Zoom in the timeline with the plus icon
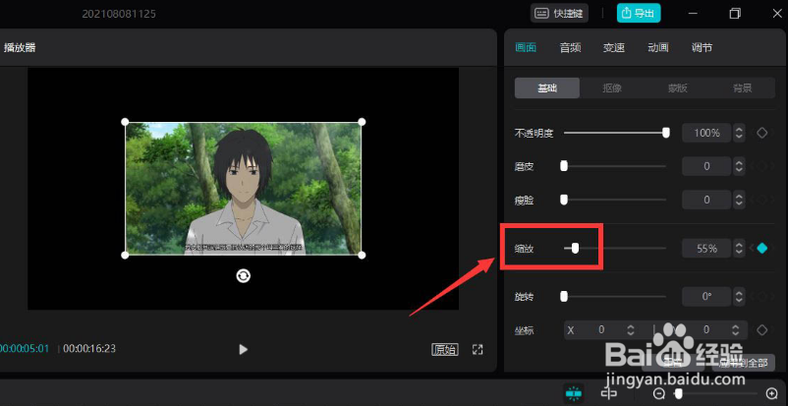Image resolution: width=788 pixels, height=406 pixels. pyautogui.click(x=771, y=393)
